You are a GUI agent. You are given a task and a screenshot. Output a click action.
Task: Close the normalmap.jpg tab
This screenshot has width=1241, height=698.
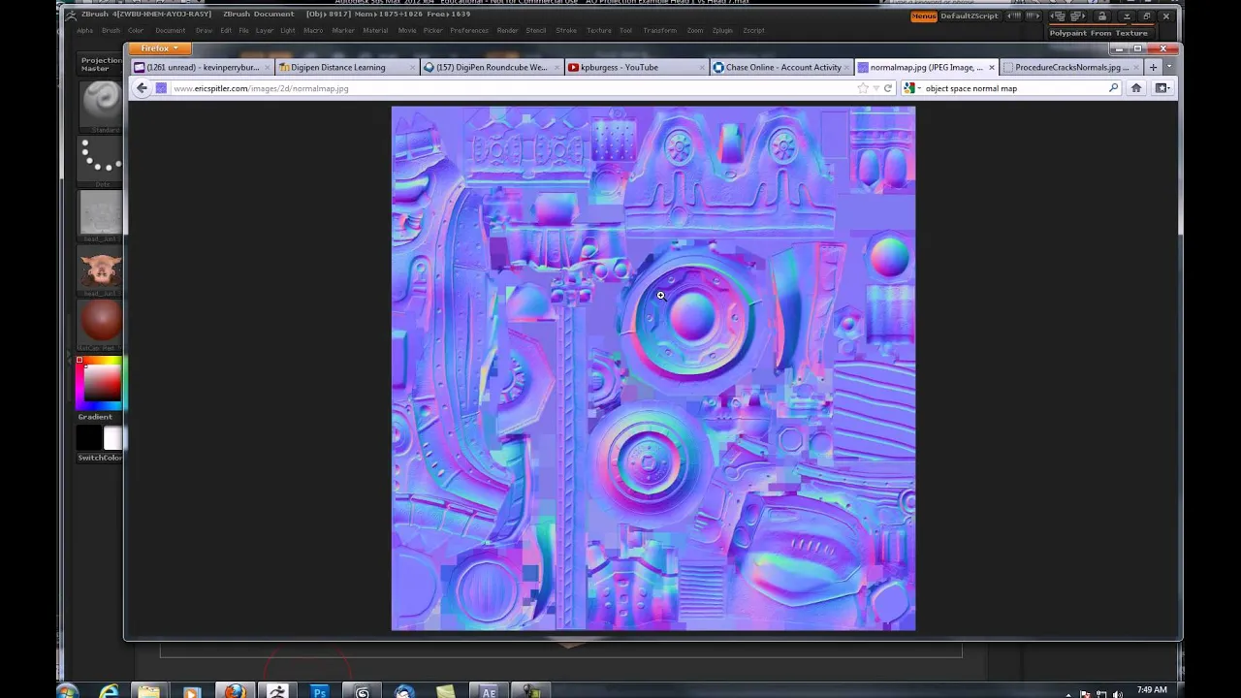(991, 67)
